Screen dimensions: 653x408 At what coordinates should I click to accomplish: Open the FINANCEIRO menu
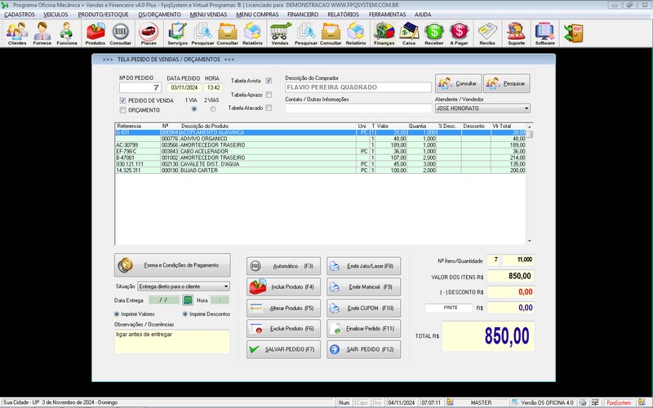click(303, 14)
